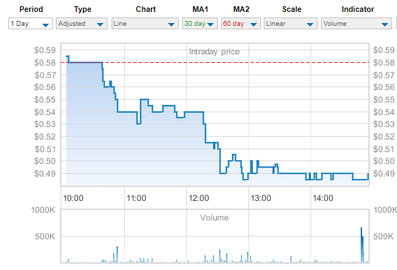The height and width of the screenshot is (270, 397).
Task: Click the Intraday price chart title
Action: [214, 52]
